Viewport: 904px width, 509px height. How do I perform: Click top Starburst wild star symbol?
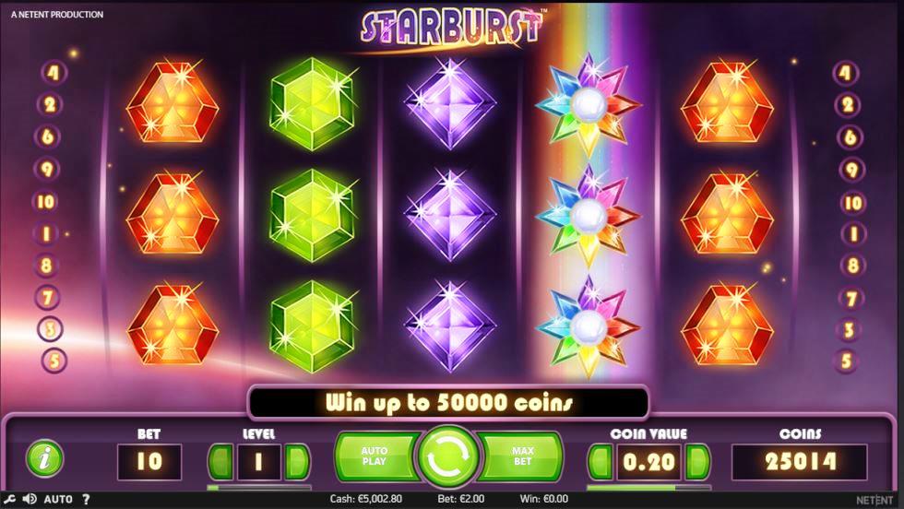click(x=589, y=105)
